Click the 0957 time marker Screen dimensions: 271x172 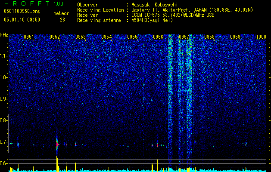[x=184, y=37]
